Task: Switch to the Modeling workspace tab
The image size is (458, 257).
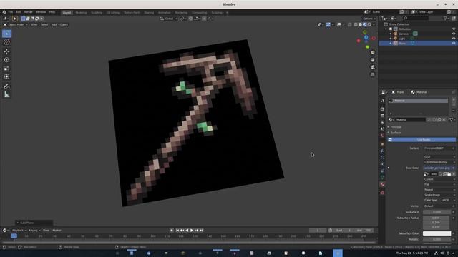Action: click(x=81, y=13)
